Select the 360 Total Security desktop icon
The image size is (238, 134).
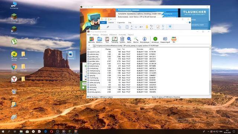14,56
